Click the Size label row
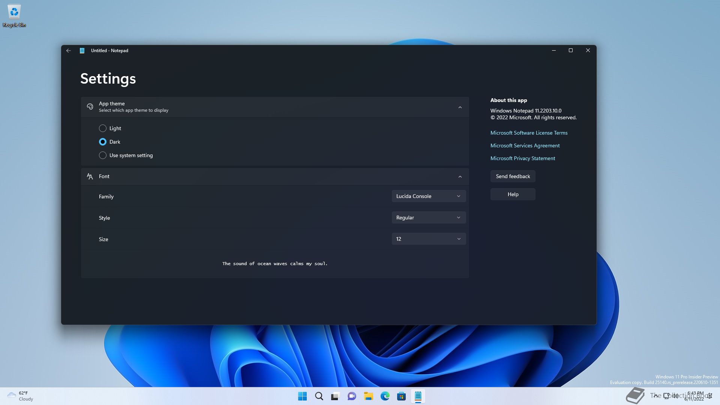720x405 pixels. pyautogui.click(x=275, y=239)
